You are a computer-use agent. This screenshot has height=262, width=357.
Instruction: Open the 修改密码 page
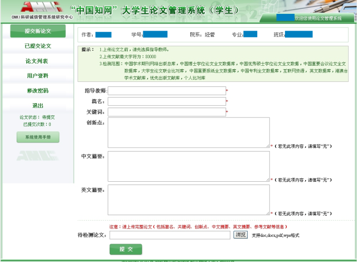coord(38,91)
